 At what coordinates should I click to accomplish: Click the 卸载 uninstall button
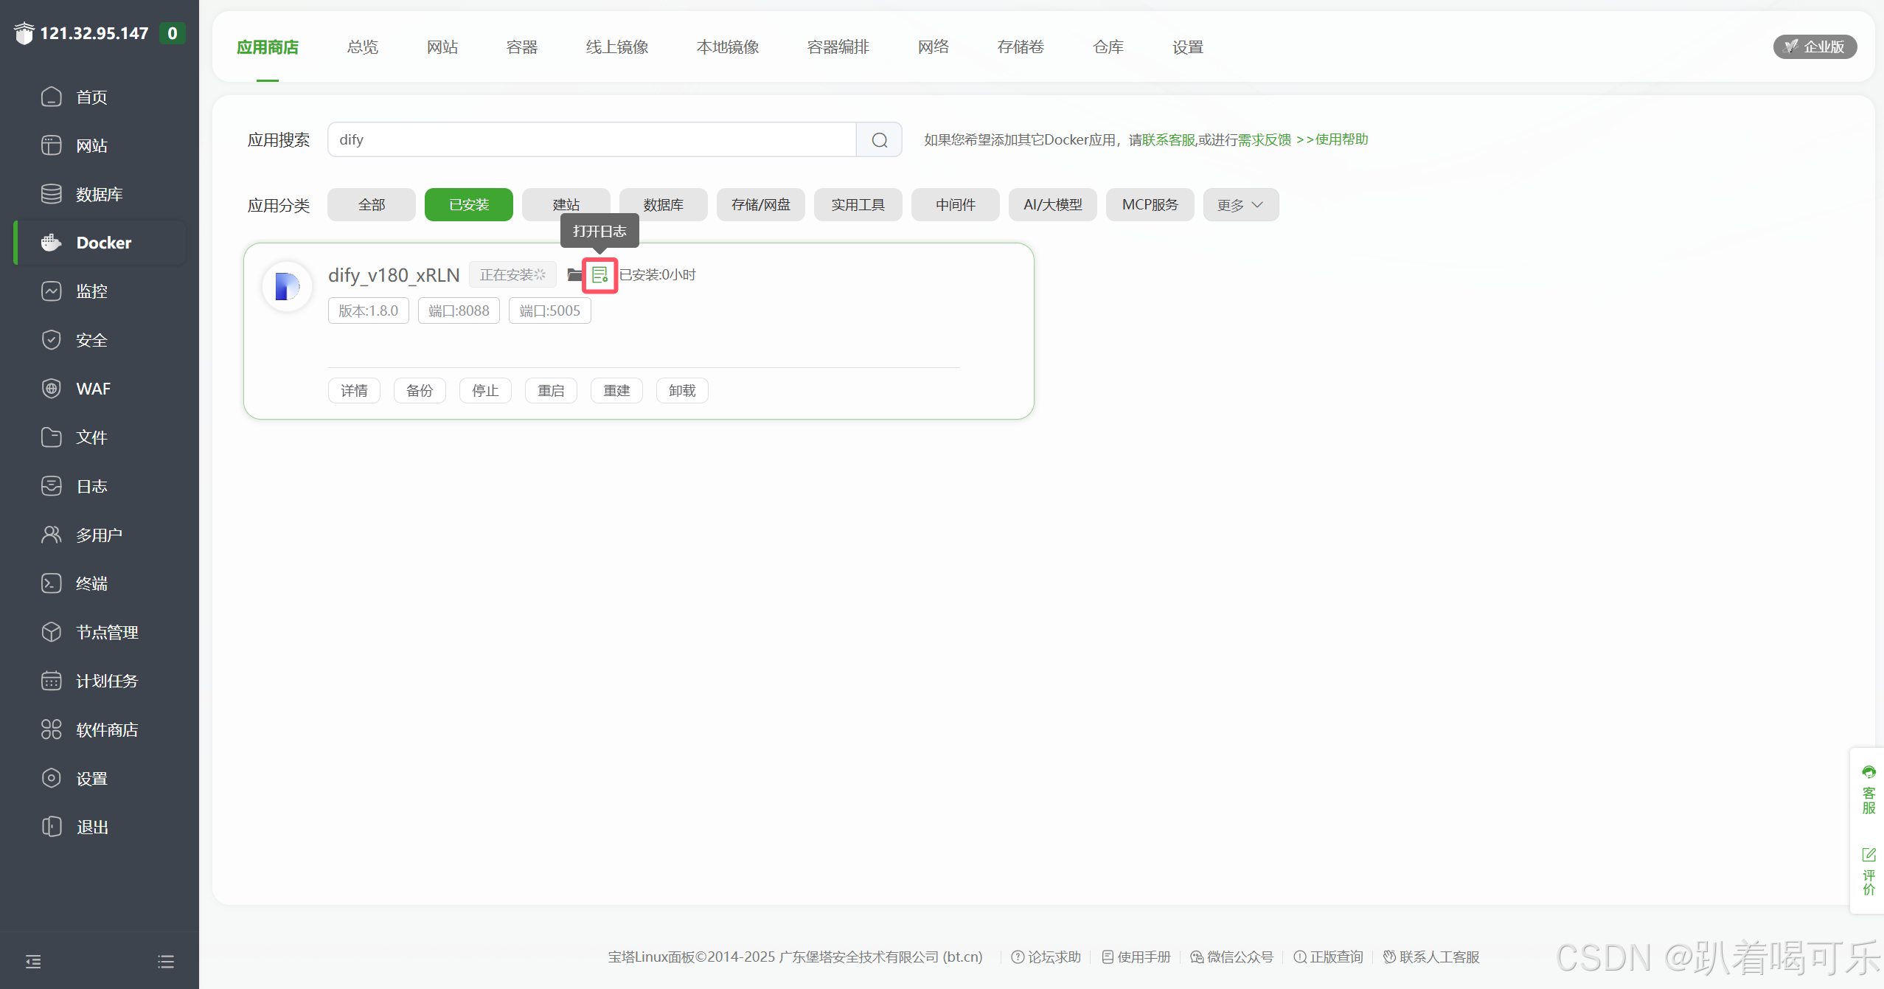682,390
